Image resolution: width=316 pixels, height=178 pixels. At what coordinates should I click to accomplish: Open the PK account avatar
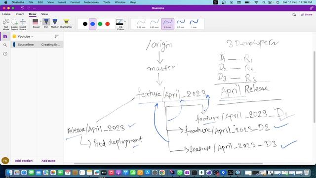(x=5, y=161)
